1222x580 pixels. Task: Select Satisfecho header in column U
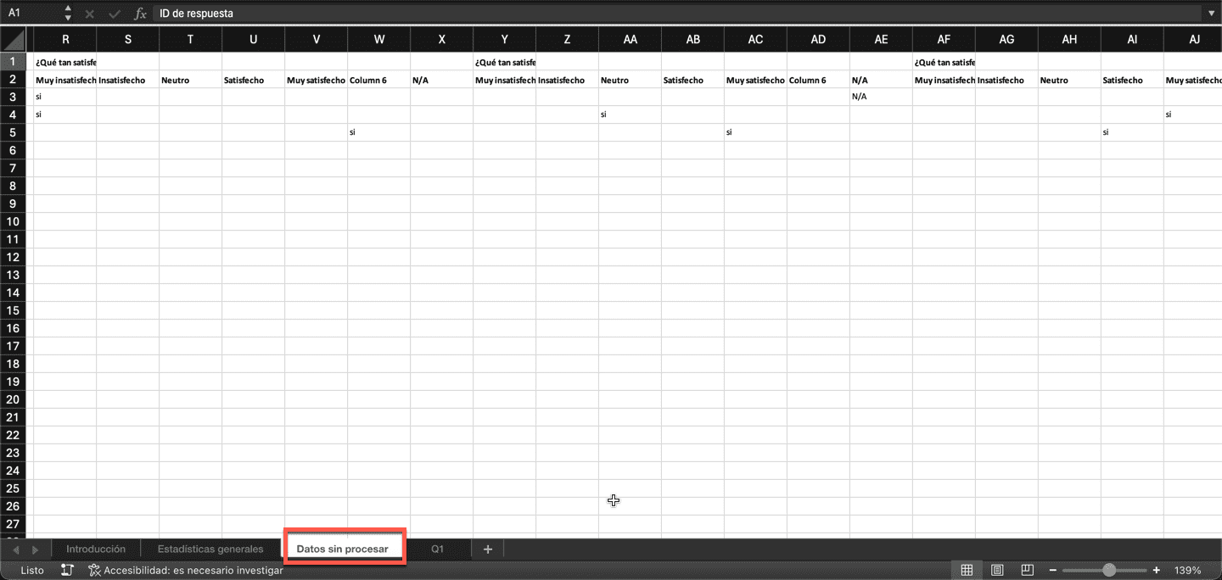click(x=254, y=80)
